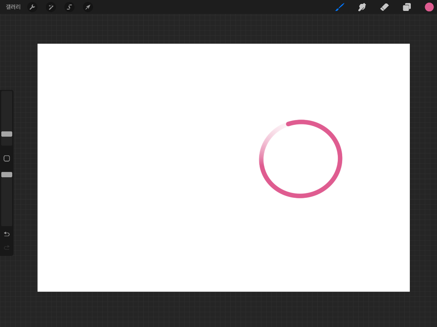Open the Layers panel
The width and height of the screenshot is (437, 327).
(x=406, y=7)
